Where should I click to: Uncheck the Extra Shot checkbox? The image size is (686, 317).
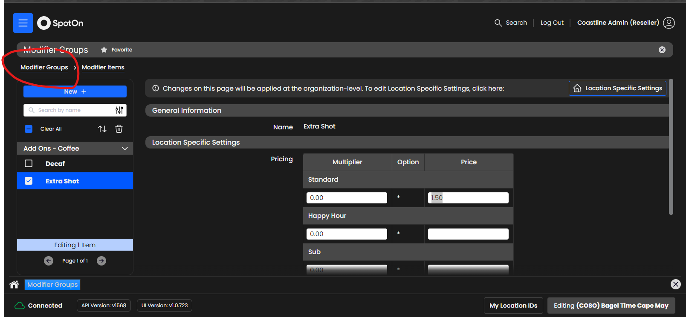pyautogui.click(x=29, y=181)
